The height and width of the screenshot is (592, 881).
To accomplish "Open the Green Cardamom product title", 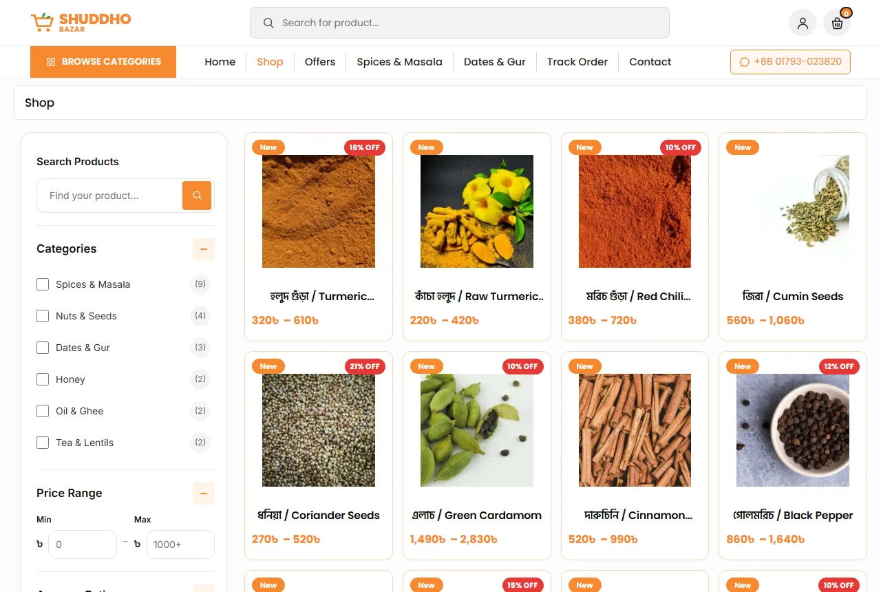I will pos(477,516).
